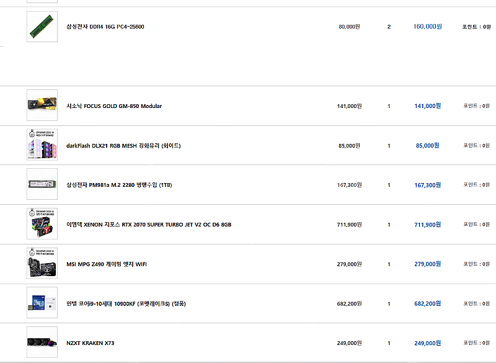496x363 pixels.
Task: Click 포인트 : 0원 in the MSI Z490 row
Action: (x=476, y=264)
